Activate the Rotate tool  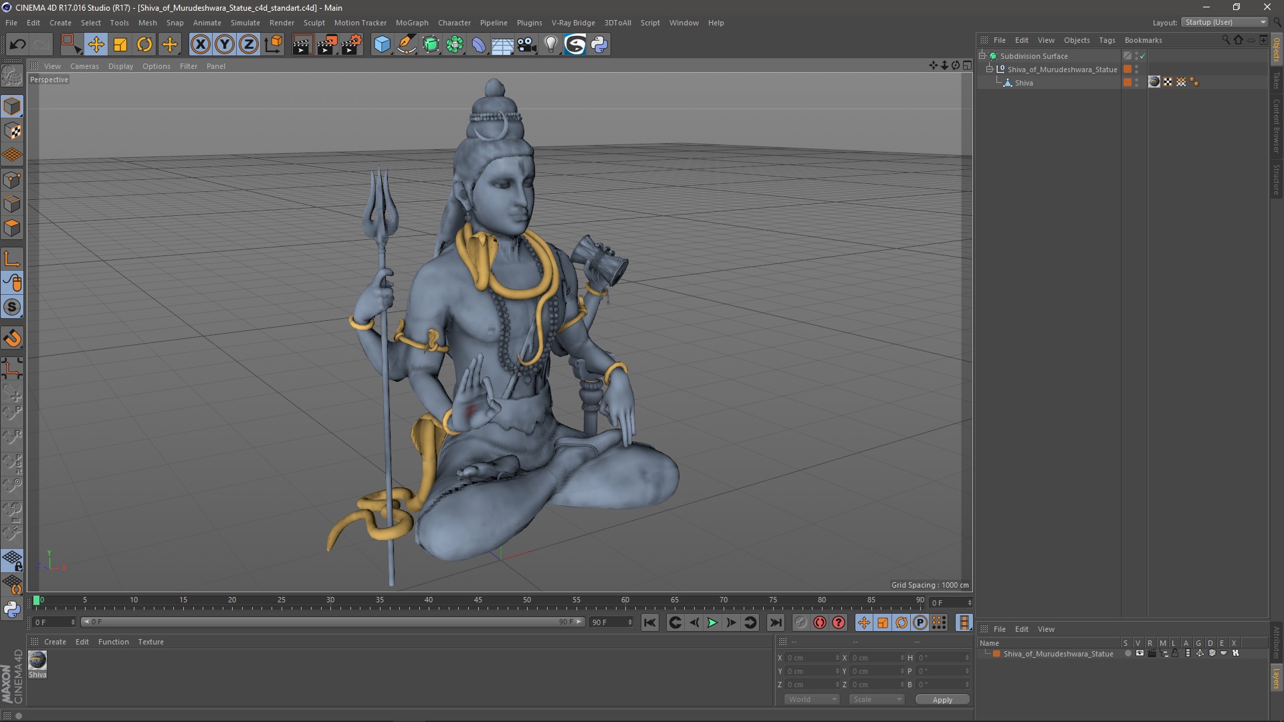(144, 44)
